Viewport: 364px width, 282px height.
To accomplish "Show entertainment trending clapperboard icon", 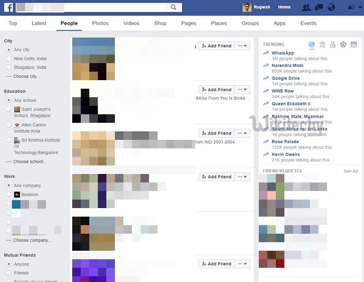I will click(x=353, y=44).
